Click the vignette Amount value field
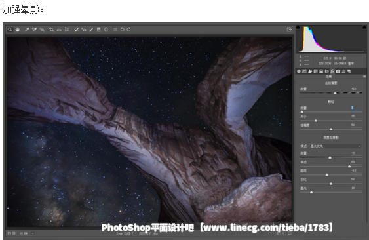Image resolution: width=369 pixels, height=240 pixels. coord(356,153)
